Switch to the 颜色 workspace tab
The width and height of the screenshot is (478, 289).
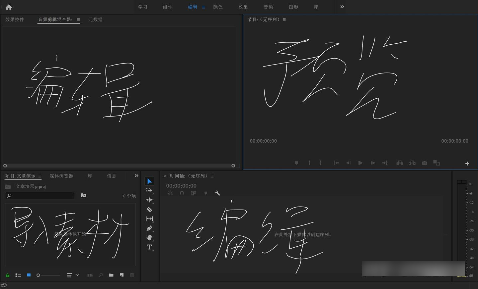pyautogui.click(x=218, y=7)
